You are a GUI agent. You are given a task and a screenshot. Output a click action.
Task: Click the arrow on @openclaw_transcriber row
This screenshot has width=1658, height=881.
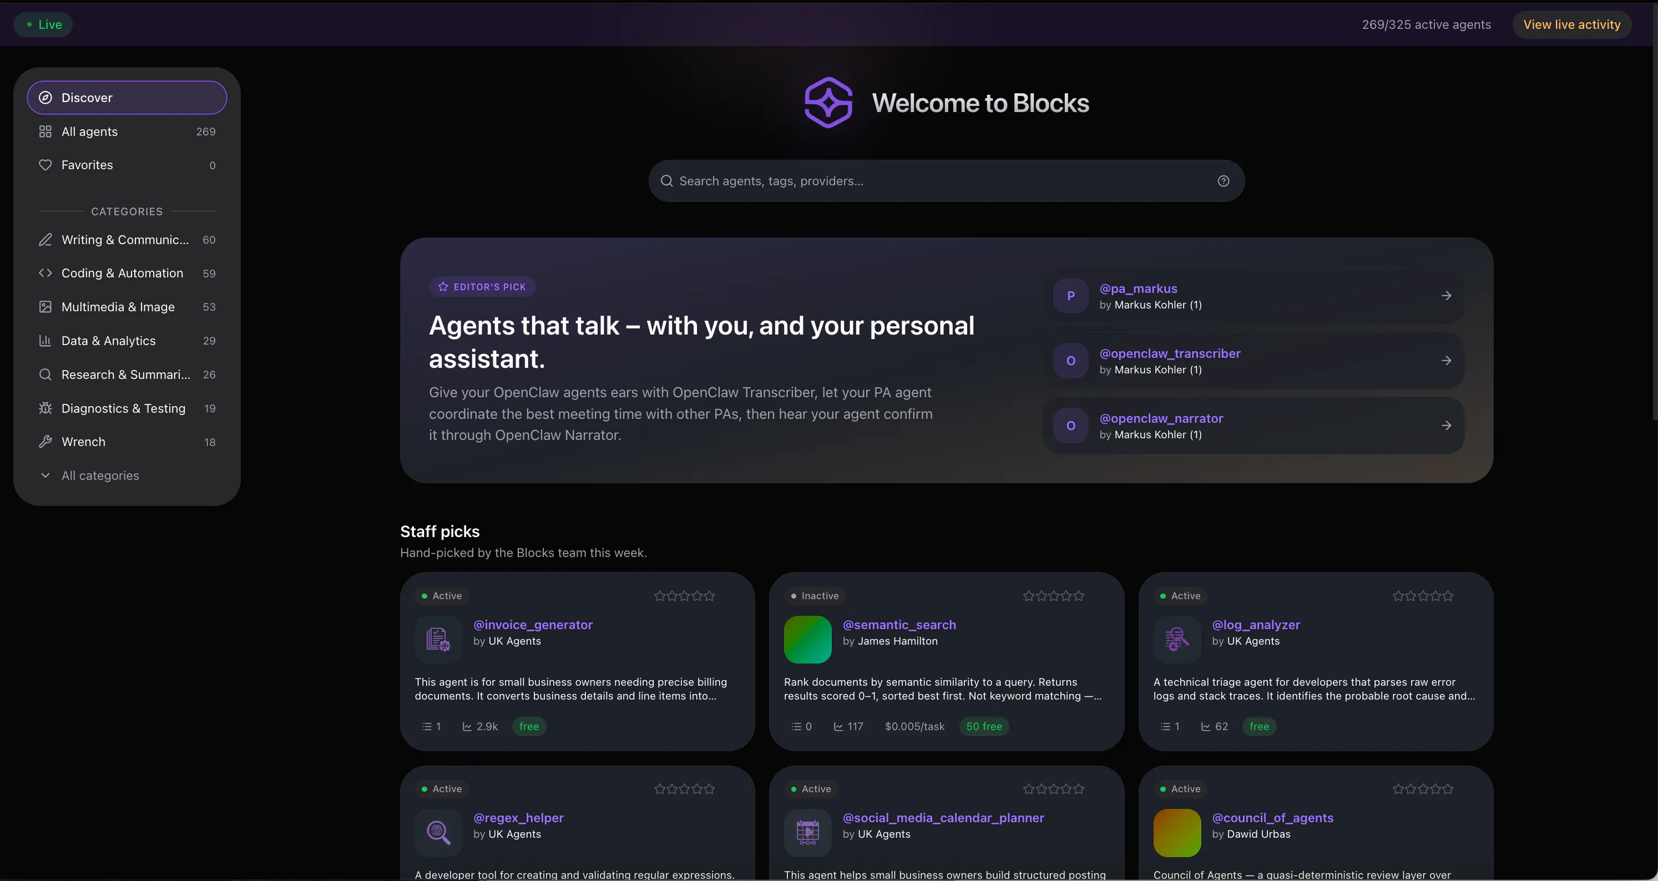click(x=1446, y=361)
